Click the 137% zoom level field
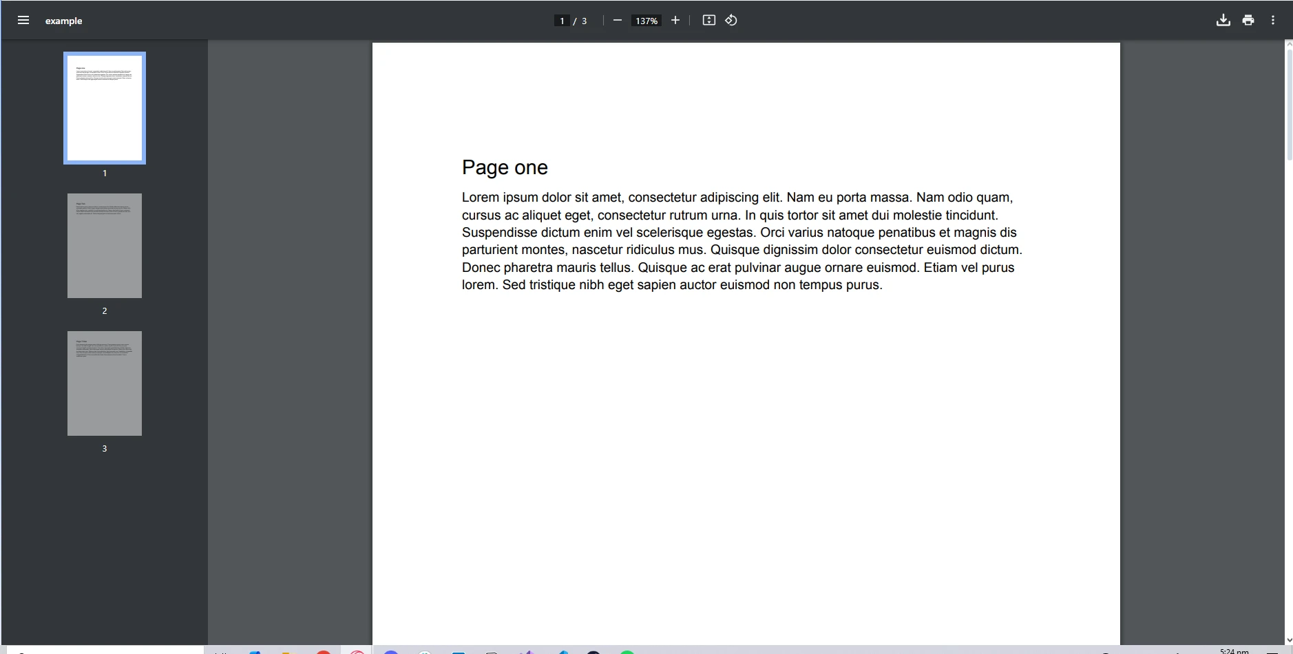The width and height of the screenshot is (1293, 654). click(646, 21)
